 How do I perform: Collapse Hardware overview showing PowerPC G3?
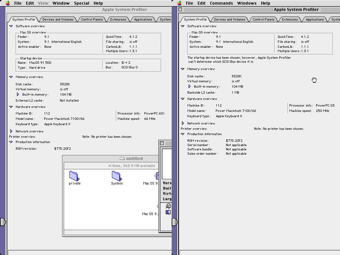click(183, 99)
